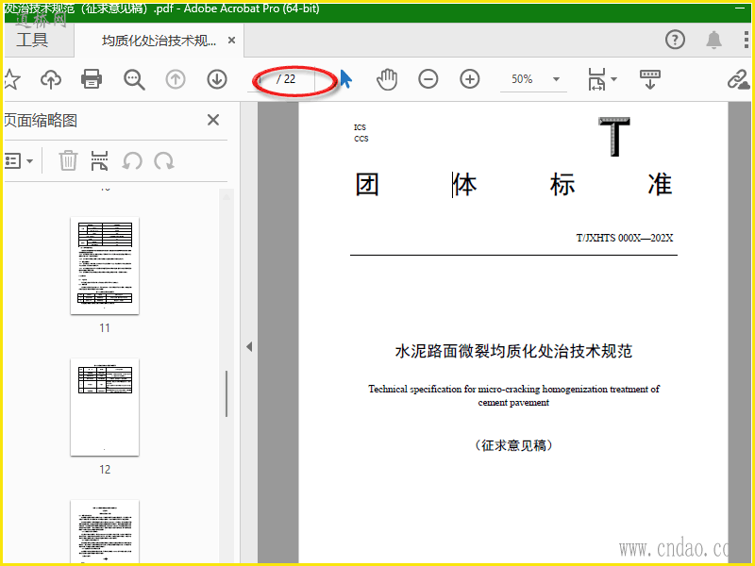
Task: Open the Tools tab
Action: (x=32, y=40)
